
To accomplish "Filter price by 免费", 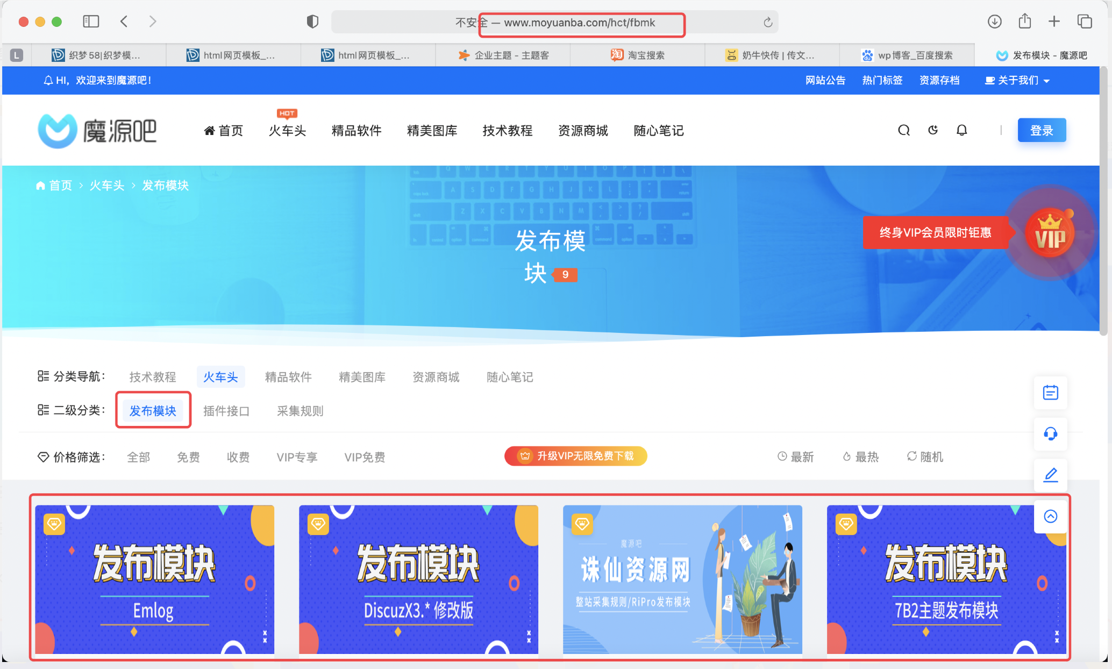I will pos(188,457).
